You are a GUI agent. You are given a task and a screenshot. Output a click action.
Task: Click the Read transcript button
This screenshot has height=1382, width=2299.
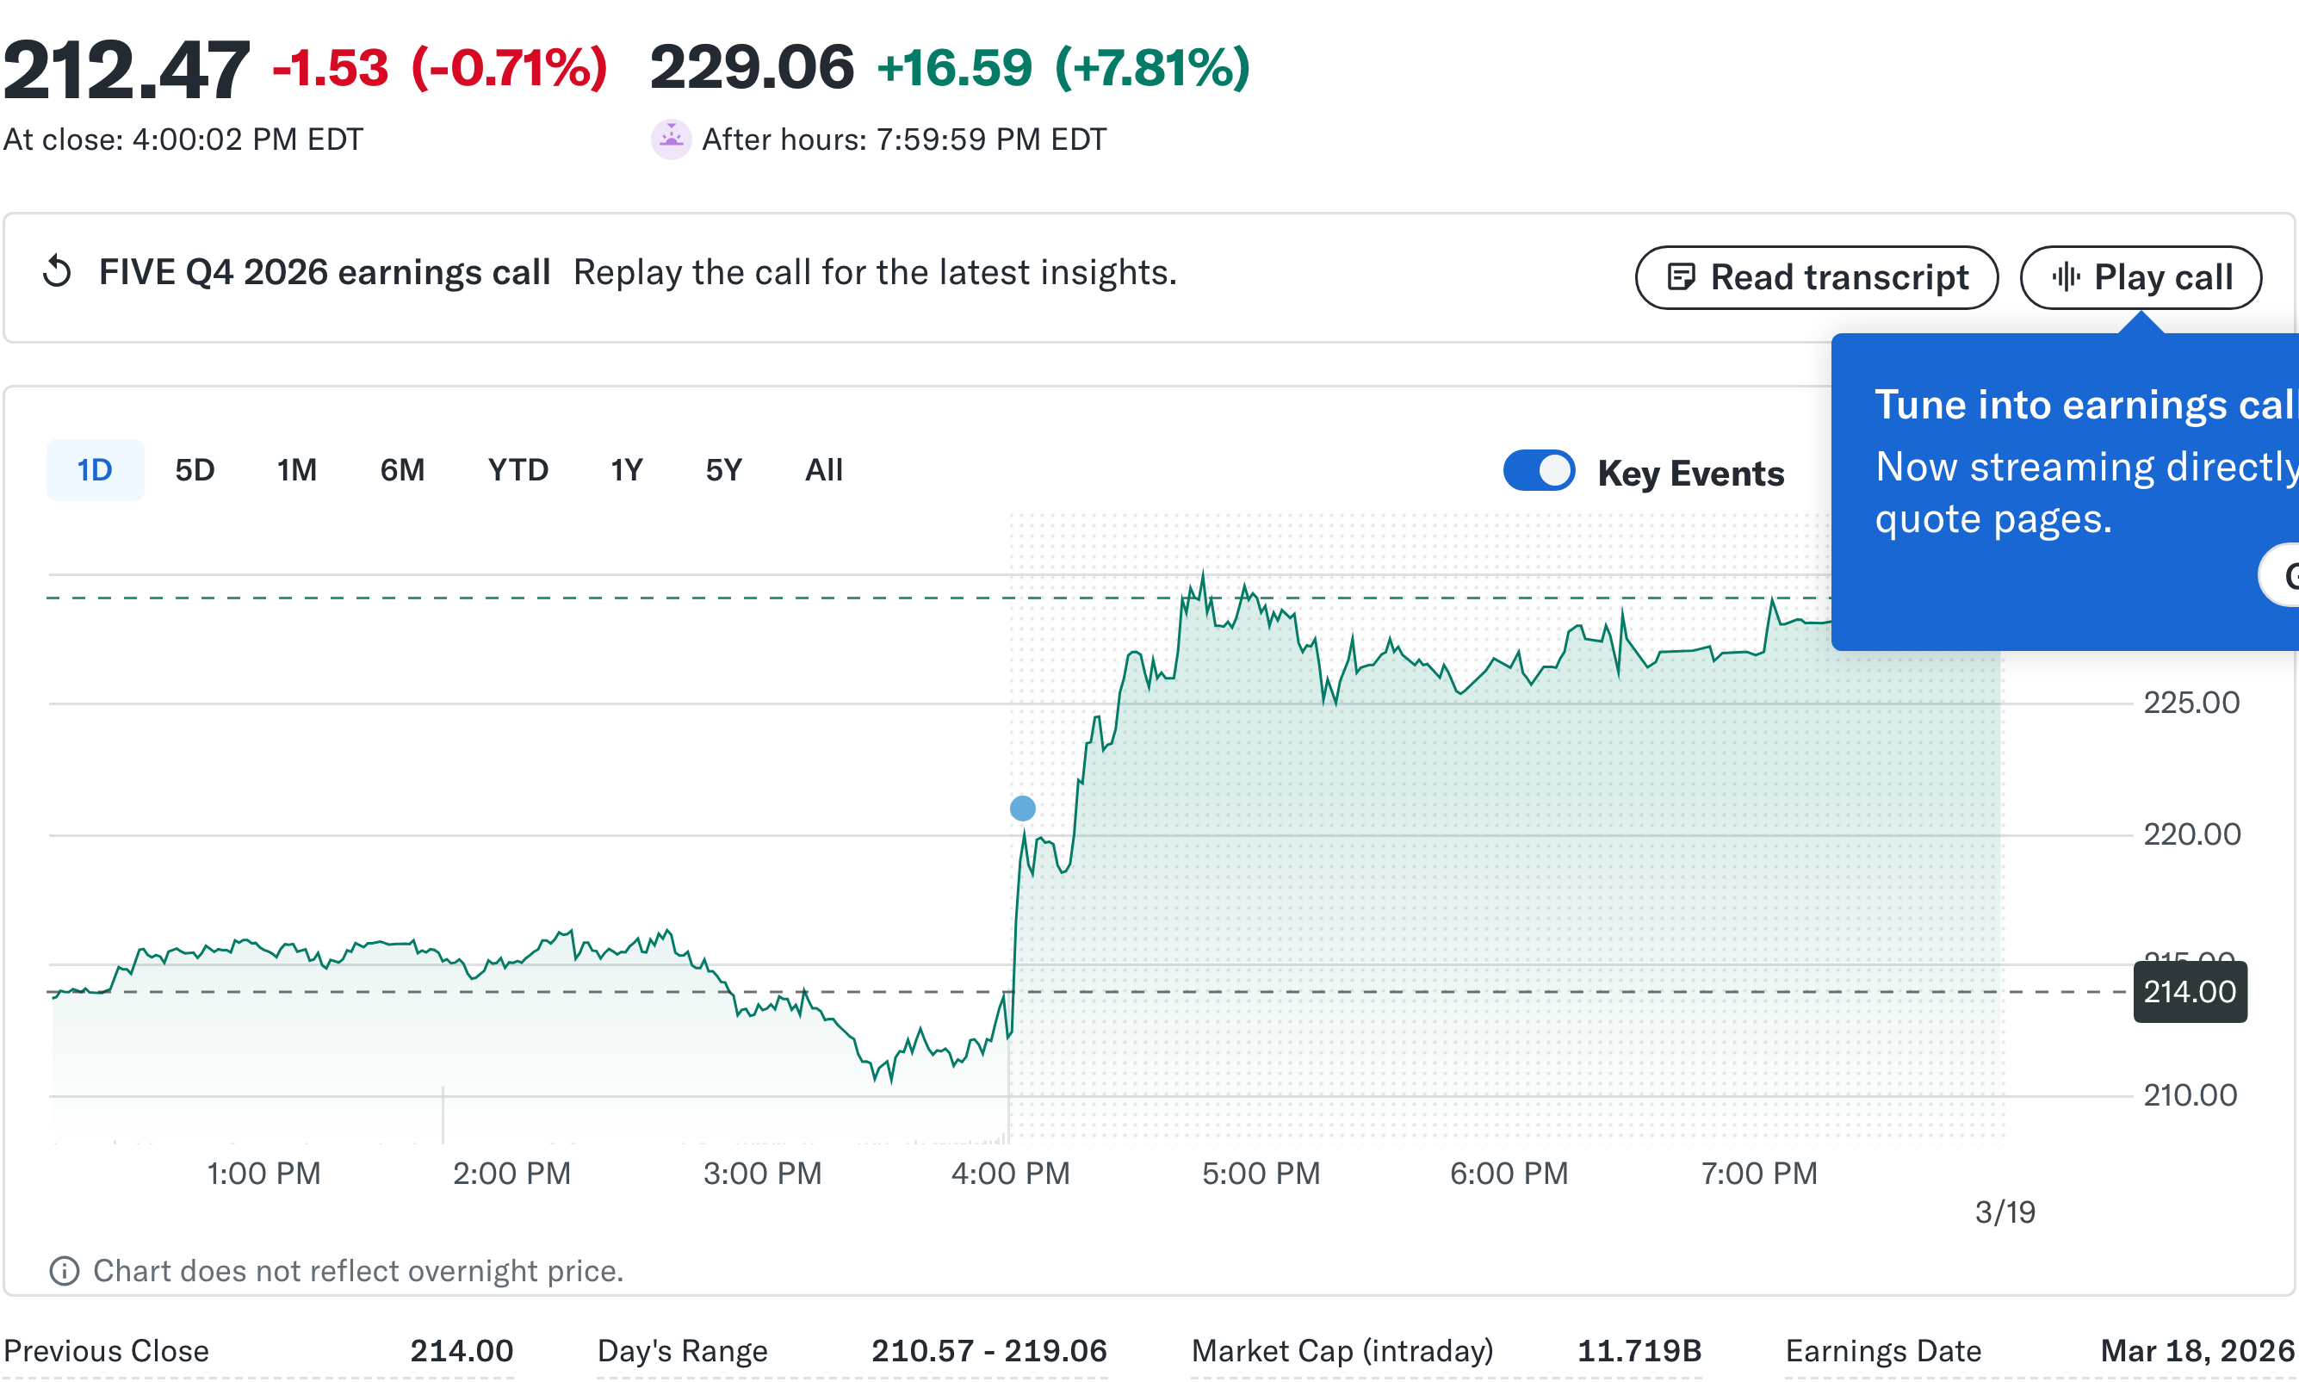[1816, 276]
